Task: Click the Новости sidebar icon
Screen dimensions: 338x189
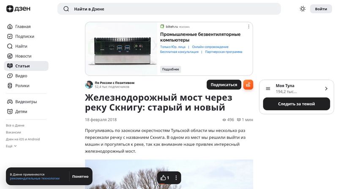Action: (x=10, y=56)
